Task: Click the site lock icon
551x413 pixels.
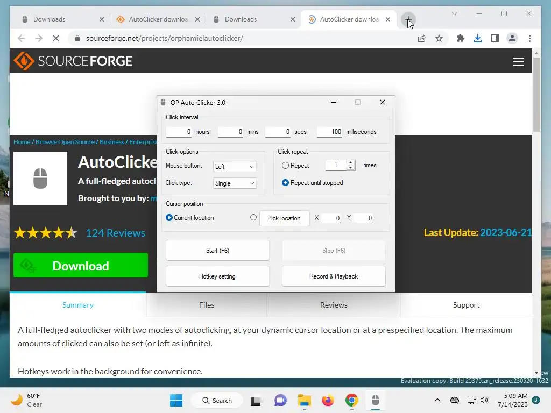Action: (77, 38)
